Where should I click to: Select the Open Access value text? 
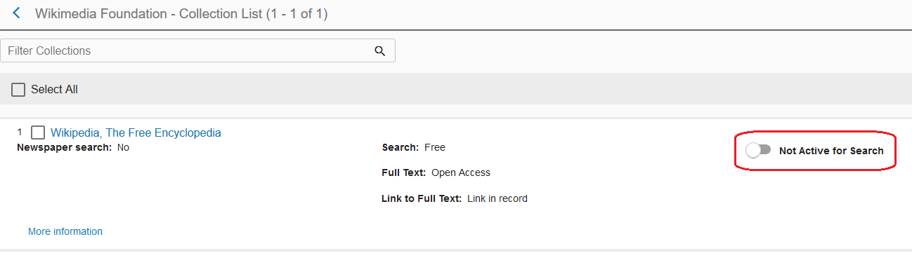(461, 172)
